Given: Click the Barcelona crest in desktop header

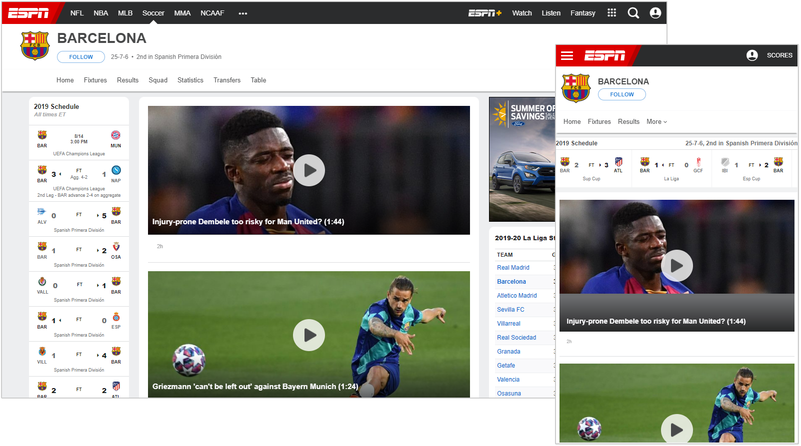Looking at the screenshot, I should pos(35,46).
